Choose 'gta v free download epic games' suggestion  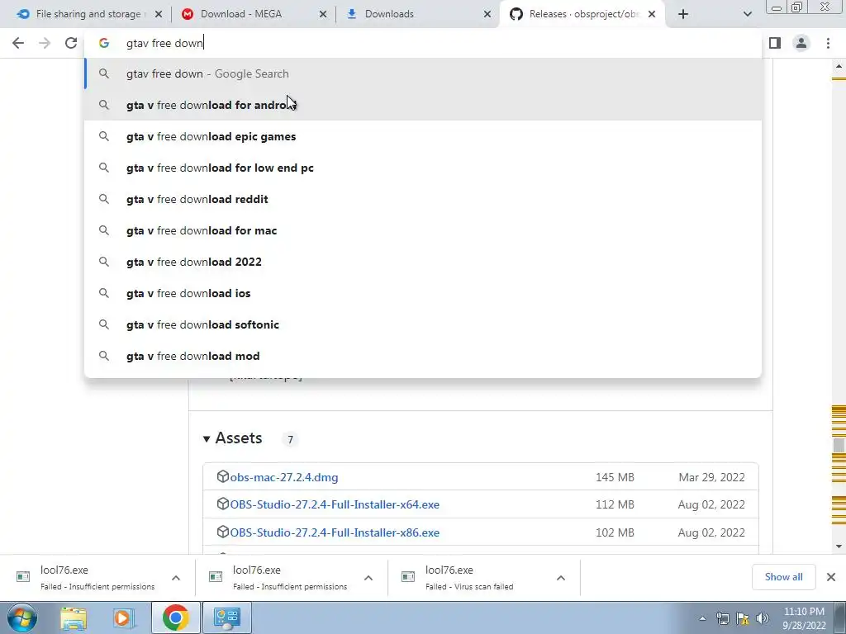(424, 136)
